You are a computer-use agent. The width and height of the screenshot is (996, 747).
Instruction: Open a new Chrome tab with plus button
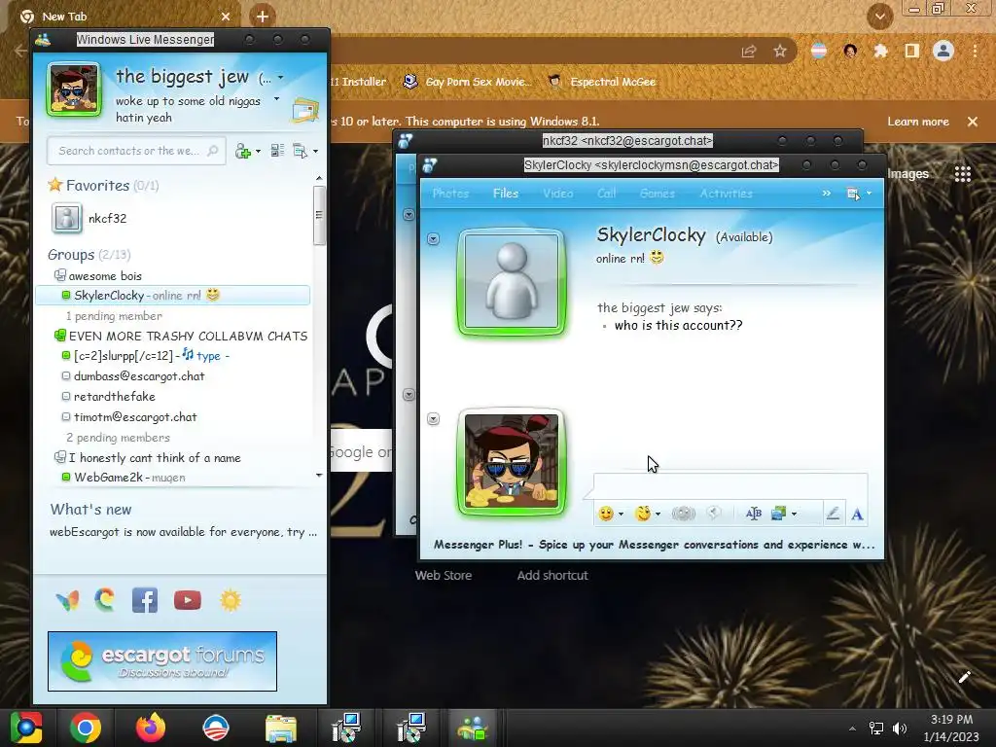click(263, 17)
